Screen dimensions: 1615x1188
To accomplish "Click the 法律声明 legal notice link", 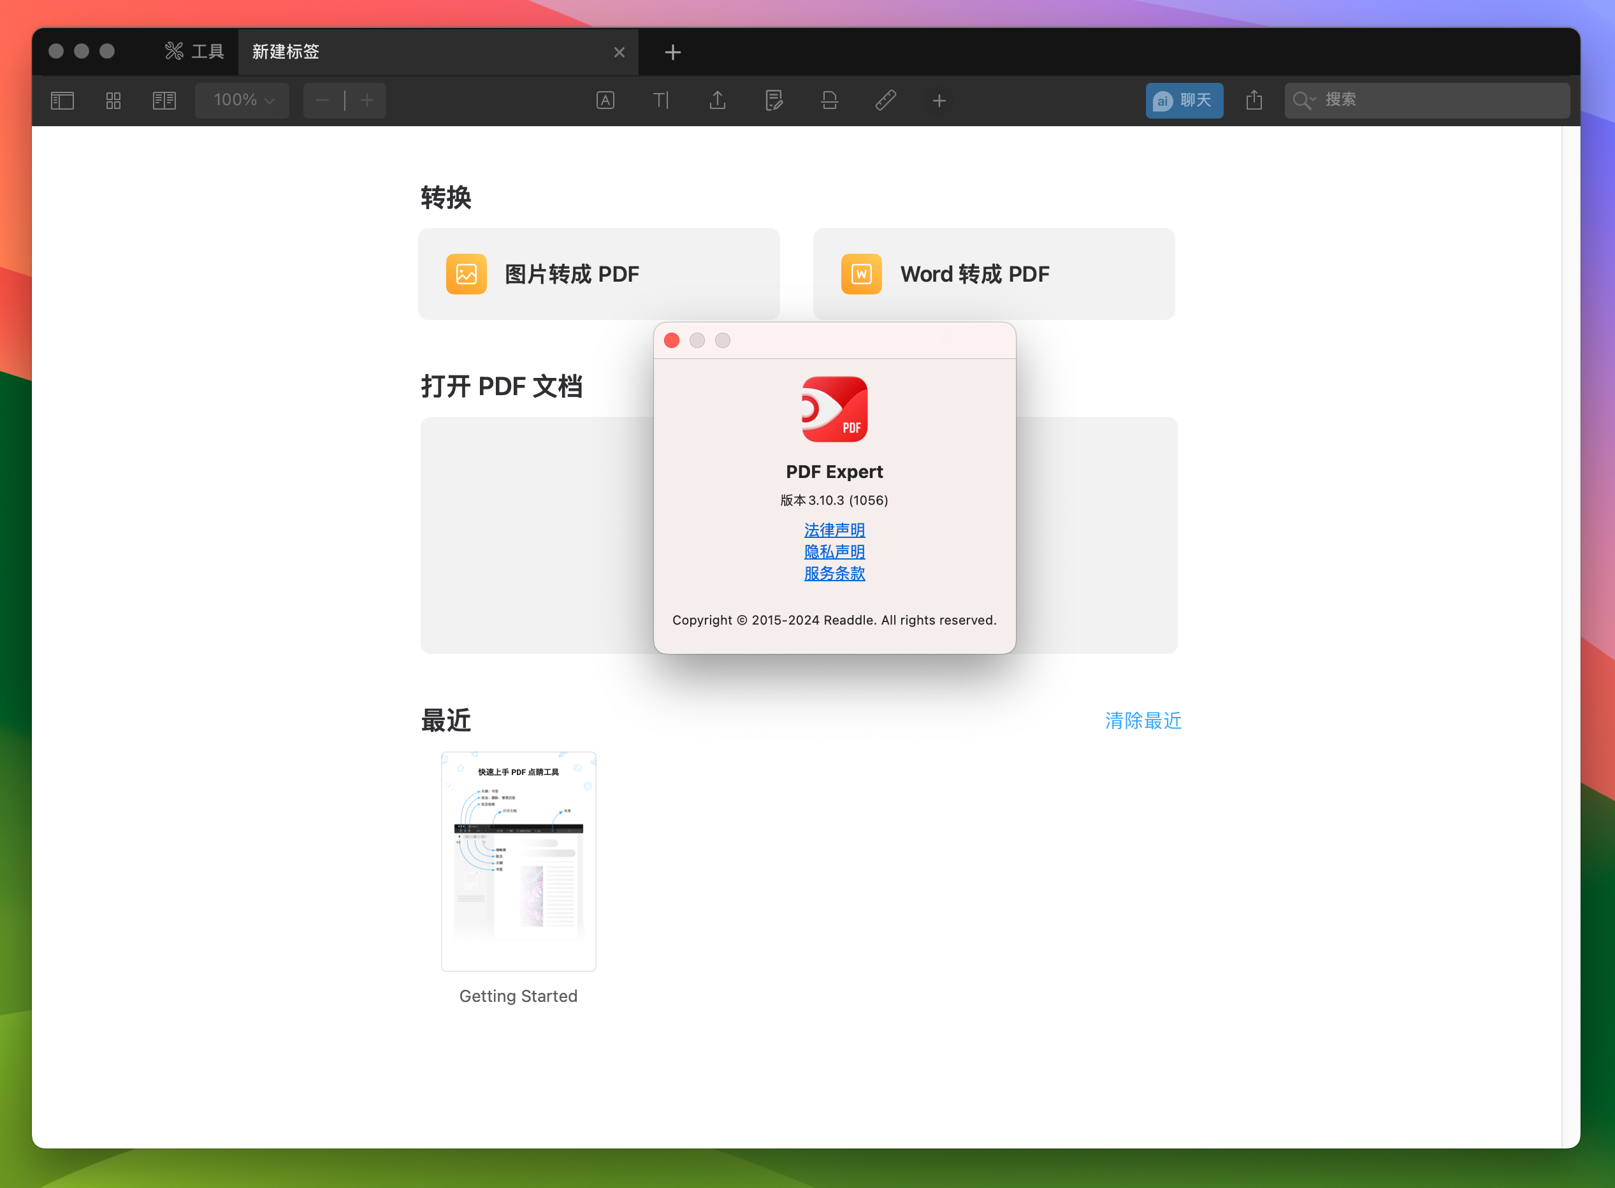I will tap(834, 528).
